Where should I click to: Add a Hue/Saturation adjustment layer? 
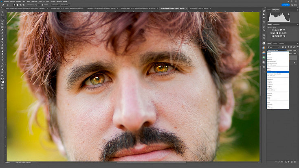coord(272,33)
